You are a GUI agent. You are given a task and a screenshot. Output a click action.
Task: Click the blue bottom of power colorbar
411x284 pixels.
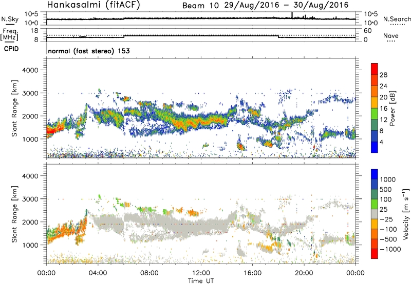(x=375, y=147)
